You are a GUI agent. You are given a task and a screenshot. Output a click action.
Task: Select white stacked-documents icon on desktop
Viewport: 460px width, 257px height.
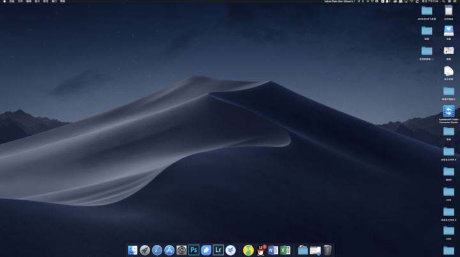[x=448, y=71]
